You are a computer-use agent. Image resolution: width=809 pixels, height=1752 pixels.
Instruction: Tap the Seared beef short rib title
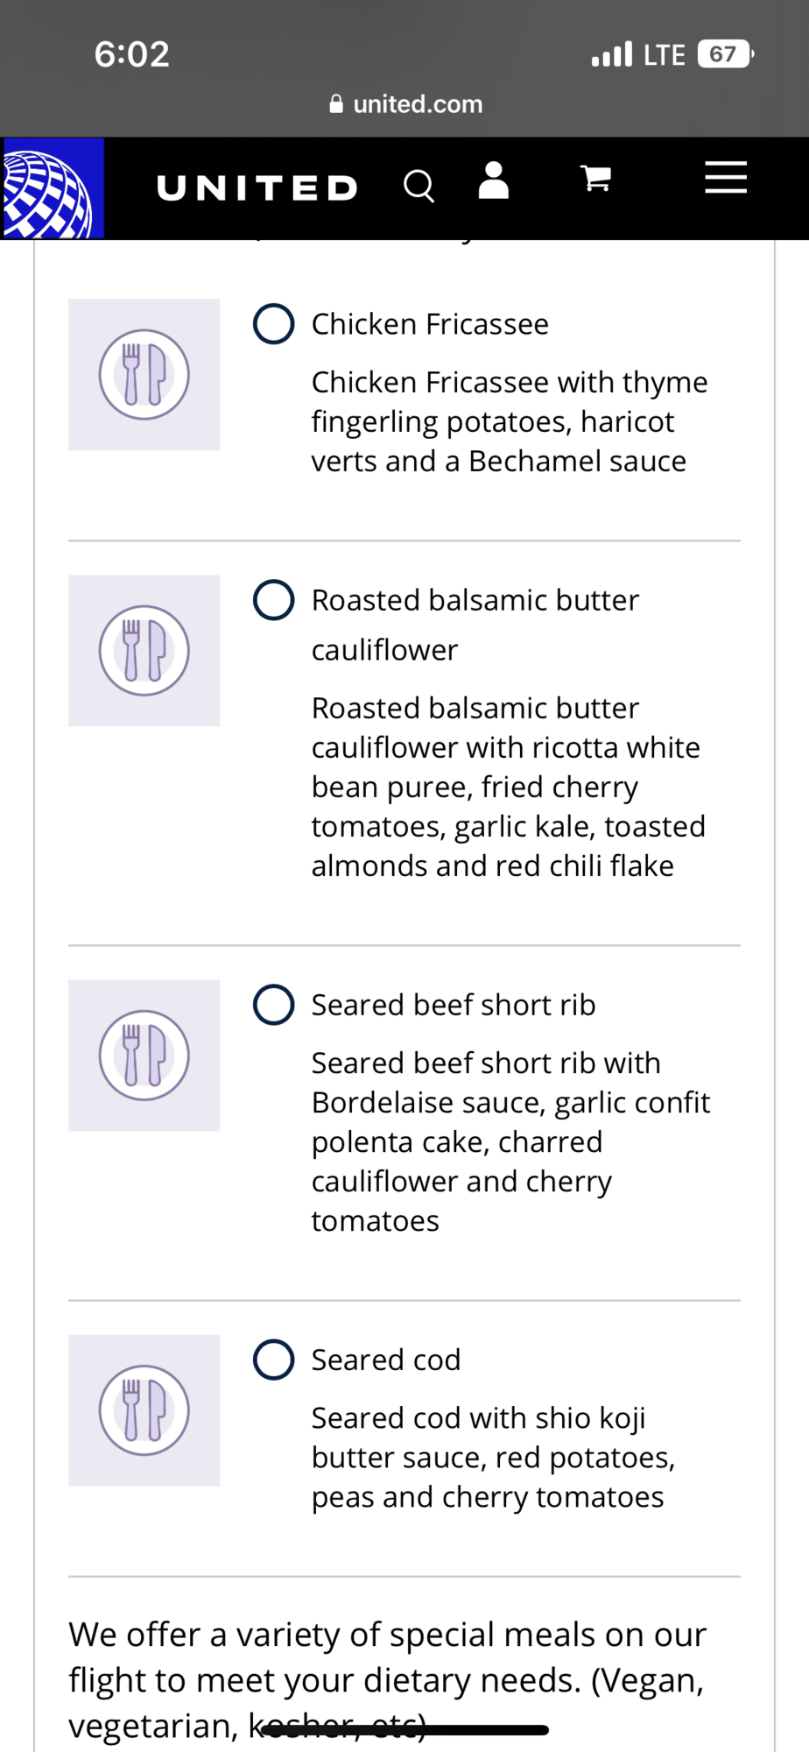click(454, 1005)
